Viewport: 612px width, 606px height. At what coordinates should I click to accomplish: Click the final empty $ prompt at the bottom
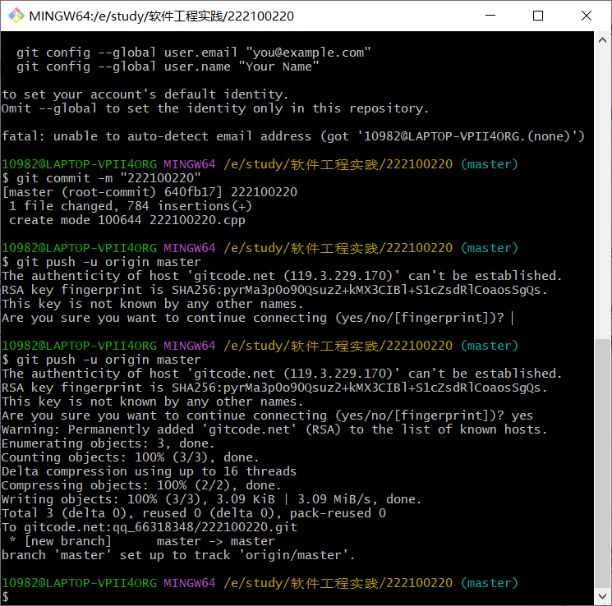[6, 597]
